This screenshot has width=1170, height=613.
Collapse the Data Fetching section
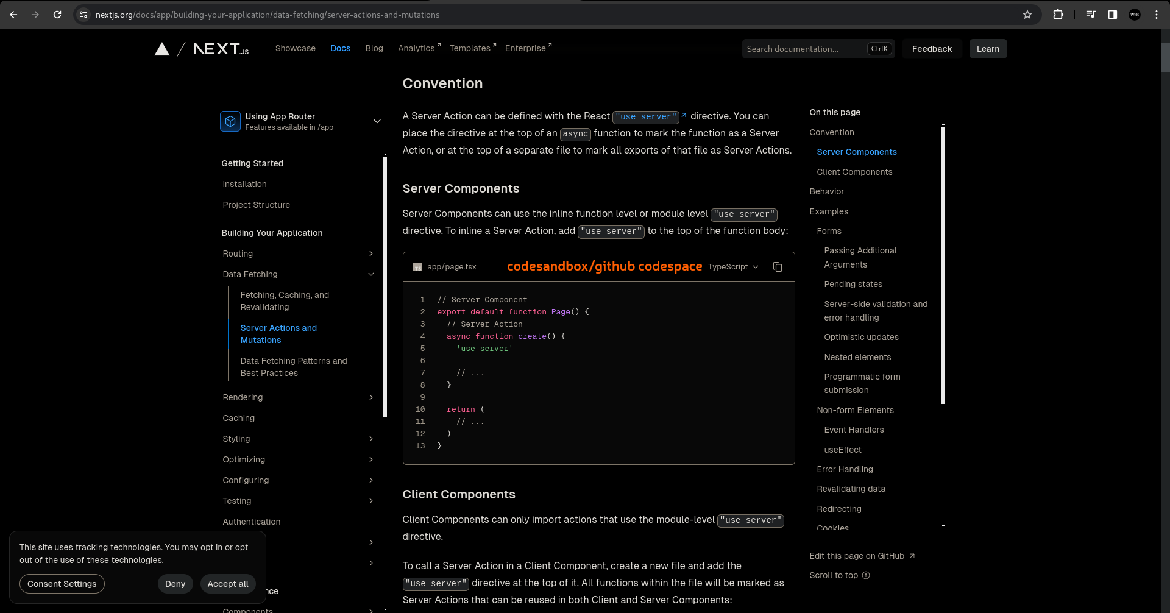(x=371, y=274)
